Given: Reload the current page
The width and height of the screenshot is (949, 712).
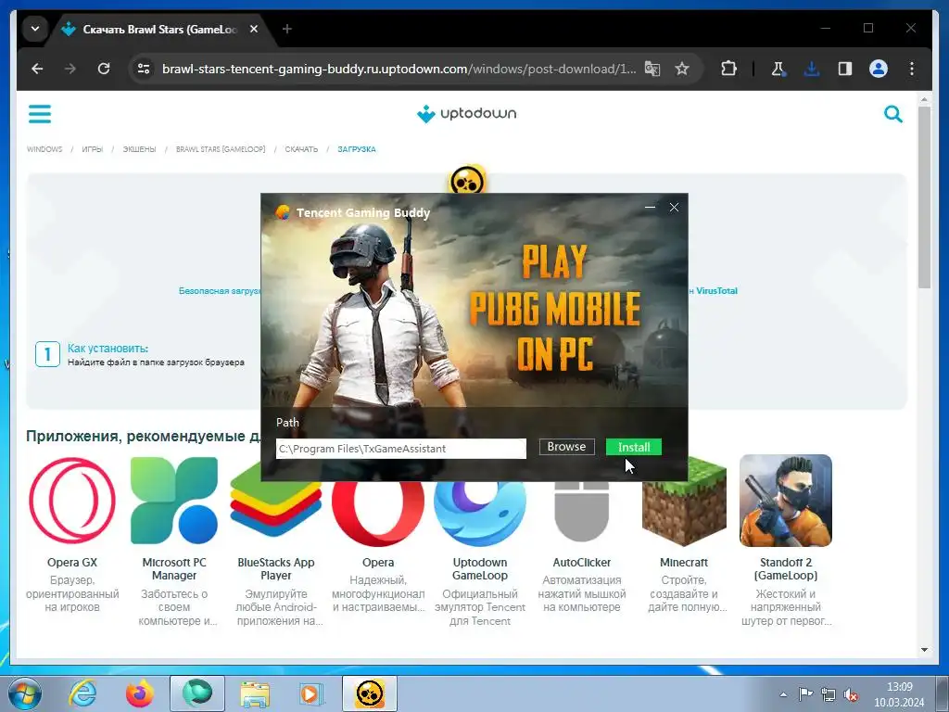Looking at the screenshot, I should (x=104, y=69).
